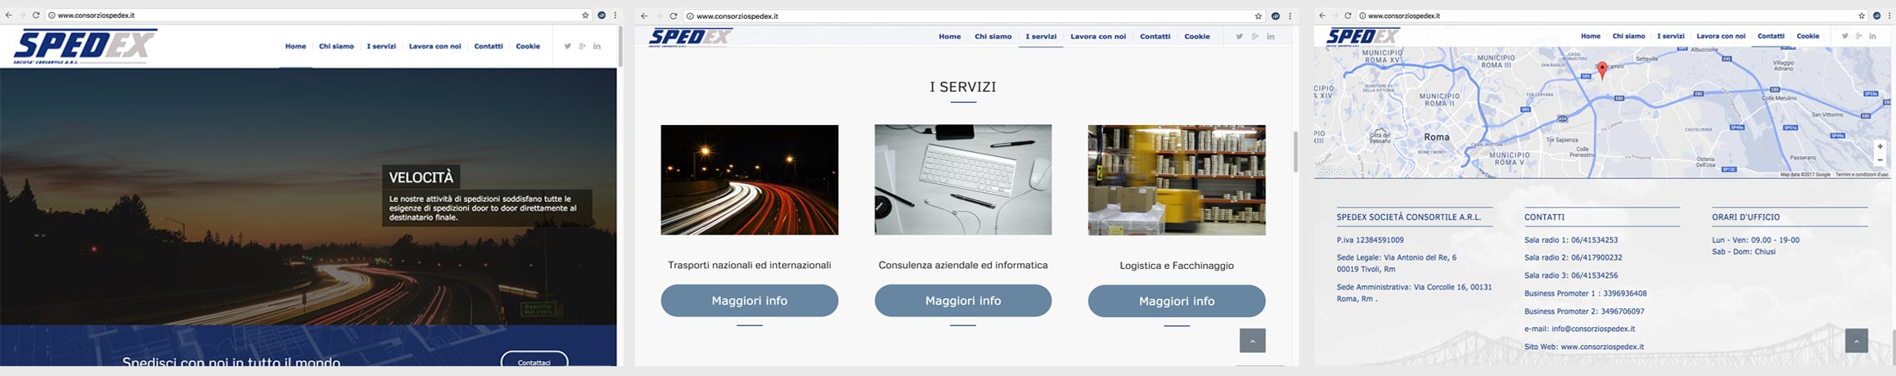Open Home in the right window nav
1896x376 pixels.
point(1590,36)
